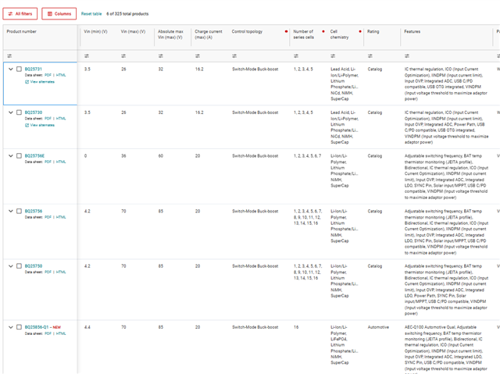Image resolution: width=500 pixels, height=374 pixels.
Task: Open filter icon under Product number column
Action: 9,55
